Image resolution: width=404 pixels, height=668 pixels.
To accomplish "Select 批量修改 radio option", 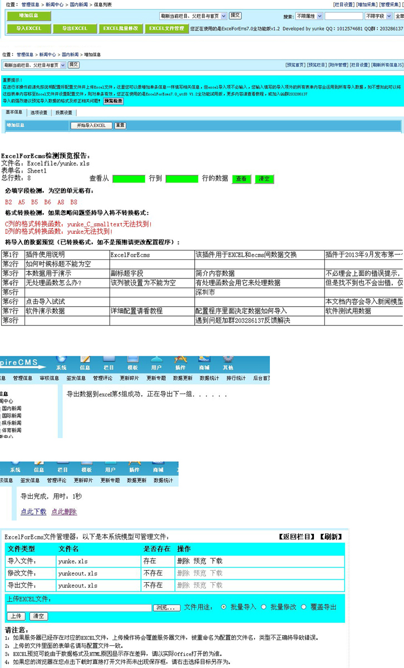I will pyautogui.click(x=264, y=607).
